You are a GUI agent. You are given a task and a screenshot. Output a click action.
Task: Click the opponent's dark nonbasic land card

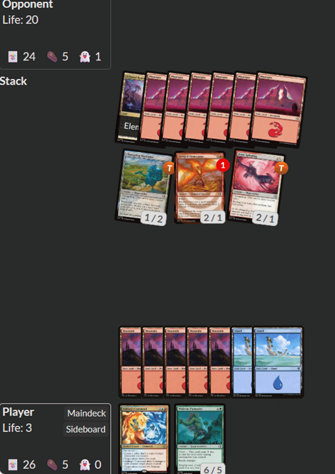point(130,107)
